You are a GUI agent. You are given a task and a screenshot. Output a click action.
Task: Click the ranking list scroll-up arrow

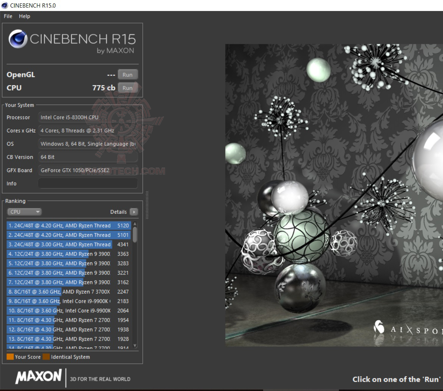coord(135,224)
